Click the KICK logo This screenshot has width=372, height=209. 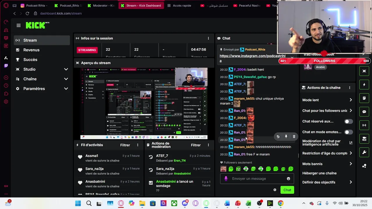(x=37, y=25)
